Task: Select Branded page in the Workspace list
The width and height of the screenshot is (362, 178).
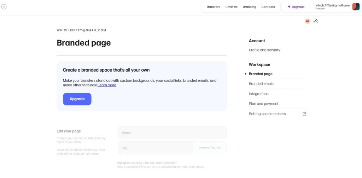Action: click(261, 74)
